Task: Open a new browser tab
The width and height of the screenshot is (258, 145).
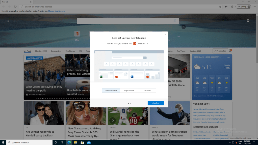Action: click(x=35, y=2)
